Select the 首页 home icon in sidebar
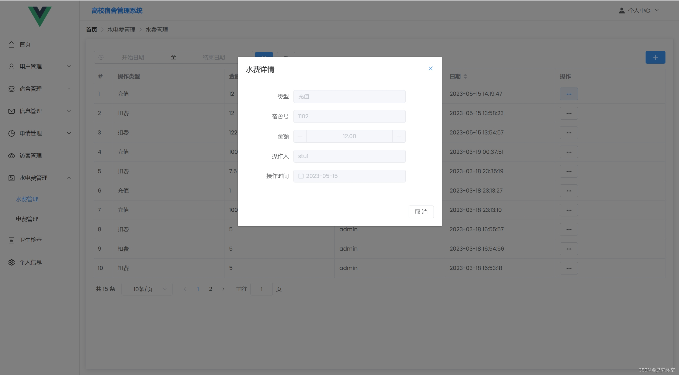 click(11, 44)
